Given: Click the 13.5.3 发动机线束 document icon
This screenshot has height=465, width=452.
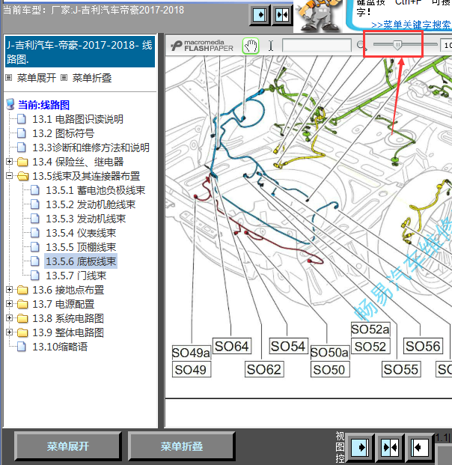Looking at the screenshot, I should (x=35, y=219).
